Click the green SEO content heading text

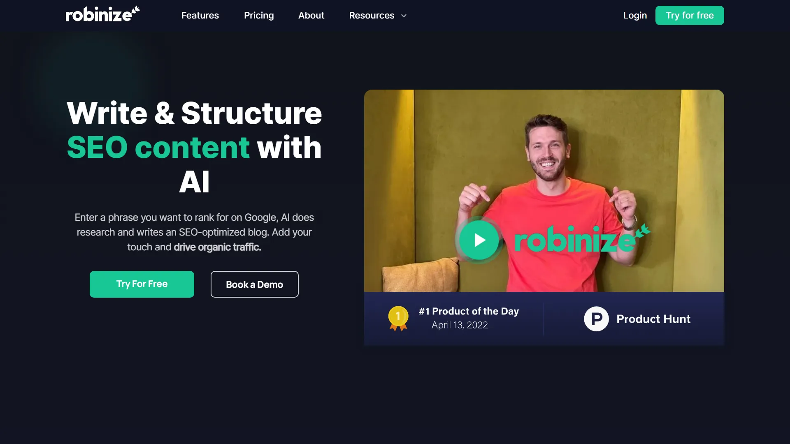(x=158, y=147)
